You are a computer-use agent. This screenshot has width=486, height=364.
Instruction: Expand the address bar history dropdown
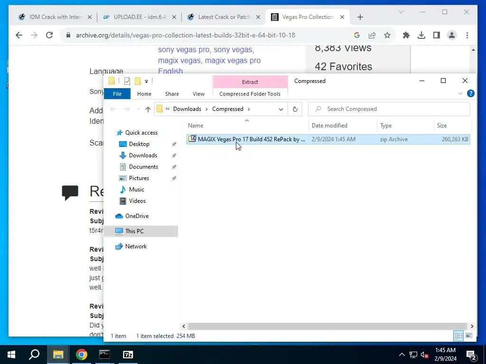click(281, 109)
